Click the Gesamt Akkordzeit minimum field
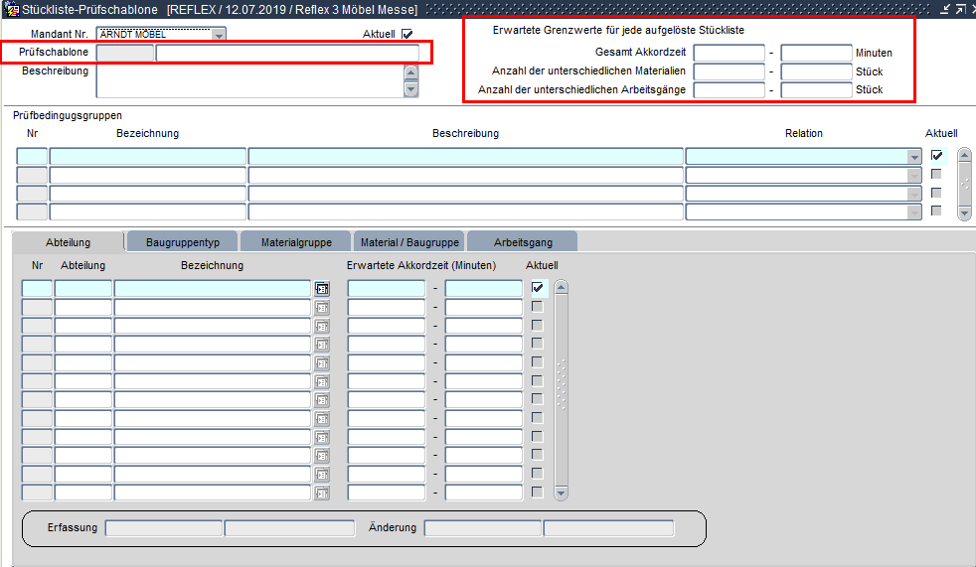Image resolution: width=976 pixels, height=567 pixels. tap(729, 53)
